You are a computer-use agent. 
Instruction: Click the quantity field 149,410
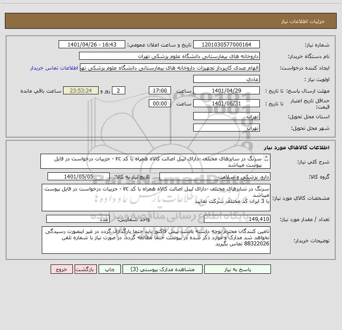point(237,219)
